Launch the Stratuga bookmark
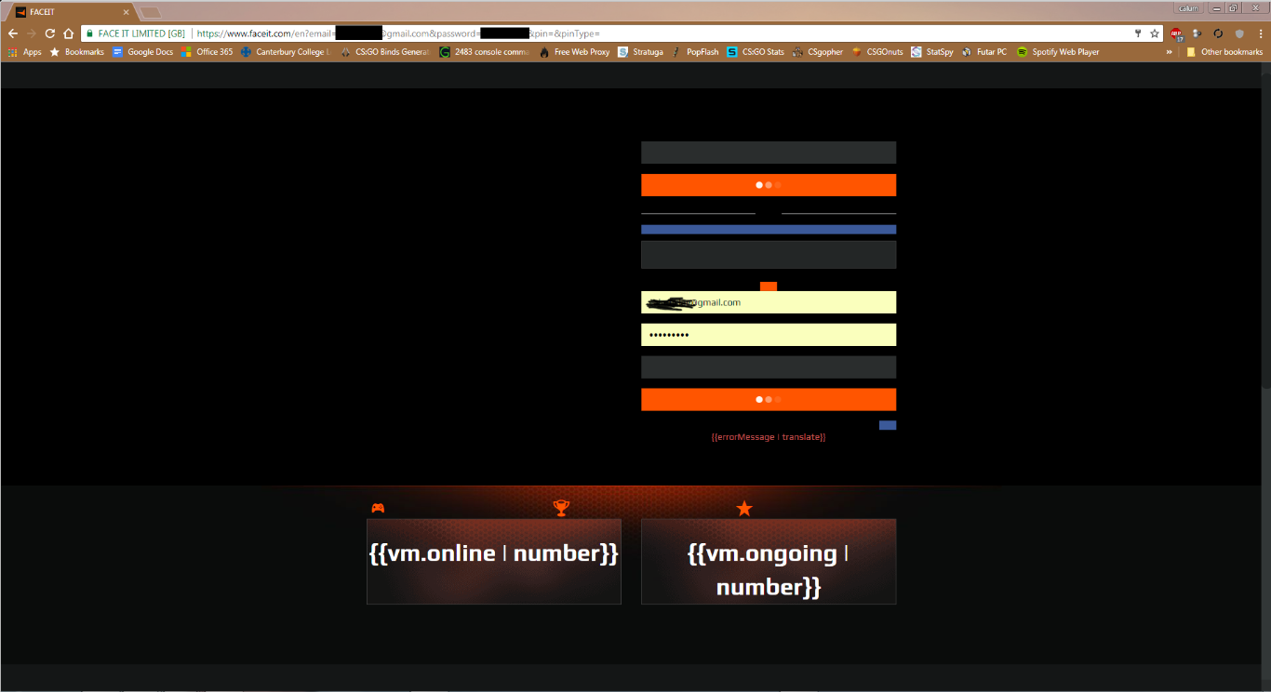This screenshot has width=1271, height=692. coord(640,52)
